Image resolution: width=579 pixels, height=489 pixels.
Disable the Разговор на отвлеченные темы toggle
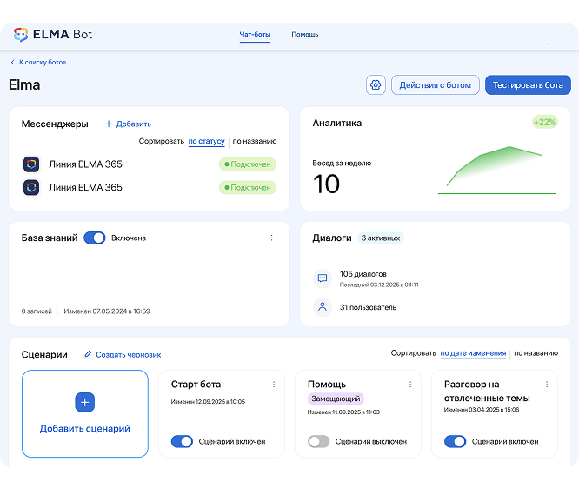click(455, 441)
